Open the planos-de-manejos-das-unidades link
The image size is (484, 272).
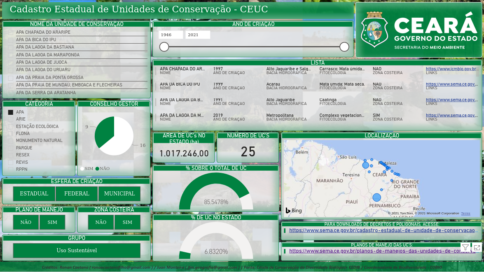pos(383,251)
